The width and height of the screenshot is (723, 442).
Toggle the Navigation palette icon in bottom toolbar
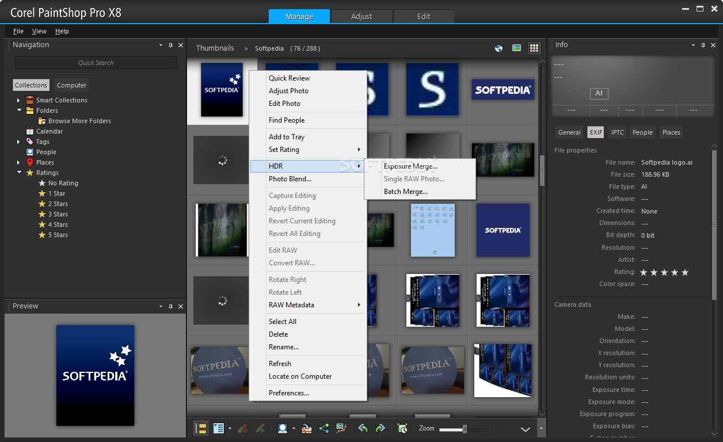coord(201,428)
